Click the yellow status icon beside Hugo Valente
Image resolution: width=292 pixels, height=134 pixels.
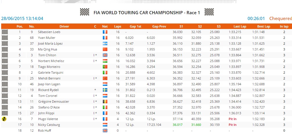tap(4, 119)
